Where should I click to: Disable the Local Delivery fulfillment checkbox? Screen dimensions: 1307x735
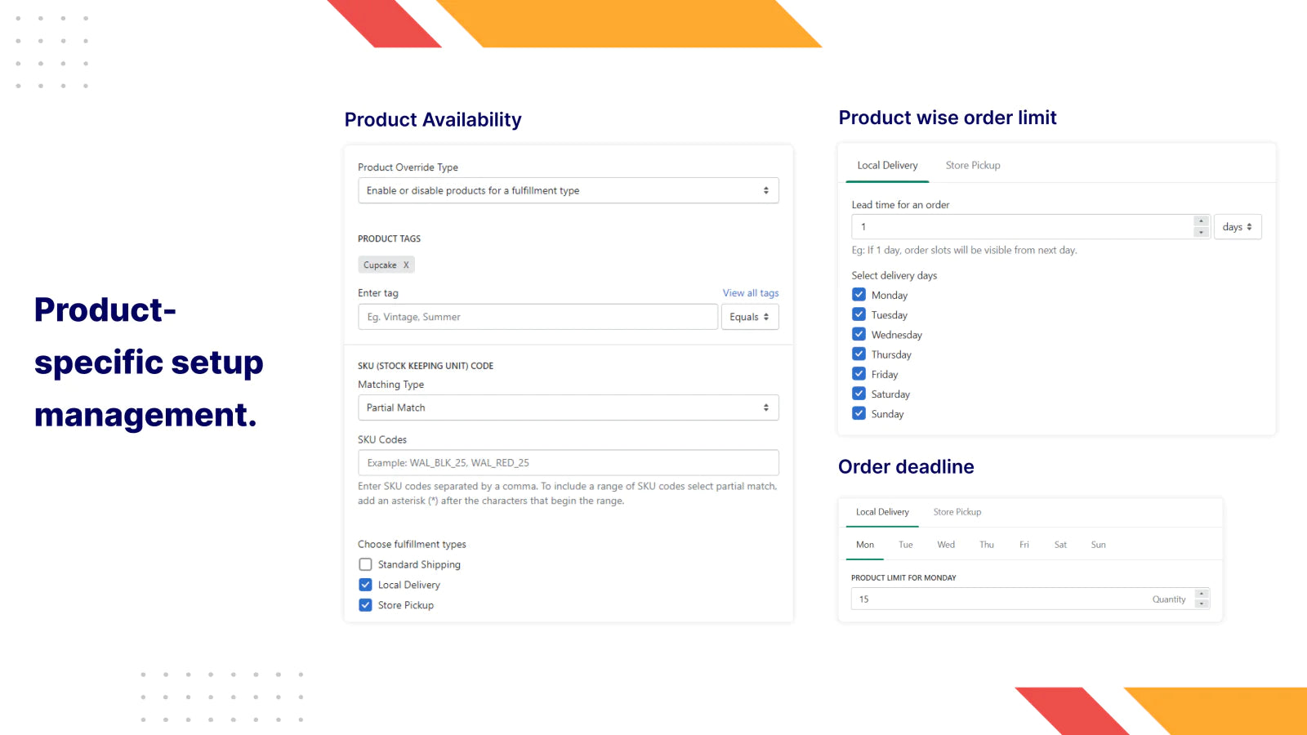tap(365, 584)
